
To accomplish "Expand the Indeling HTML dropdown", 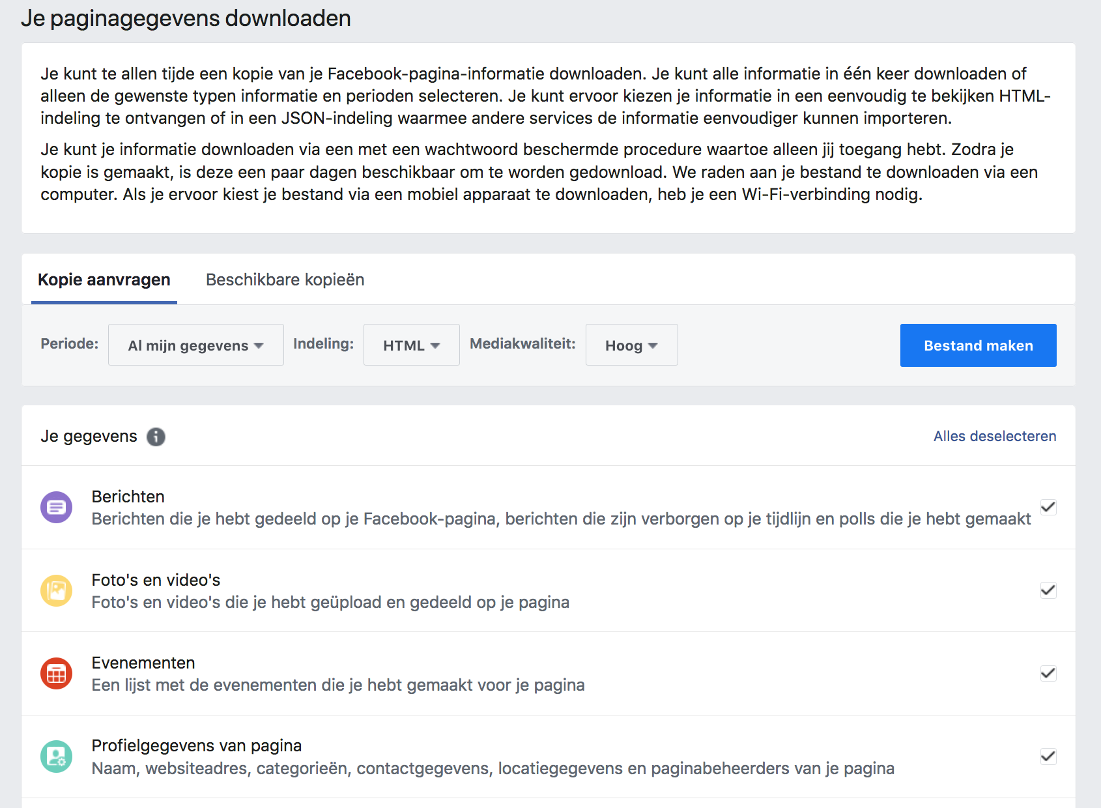I will pos(411,345).
